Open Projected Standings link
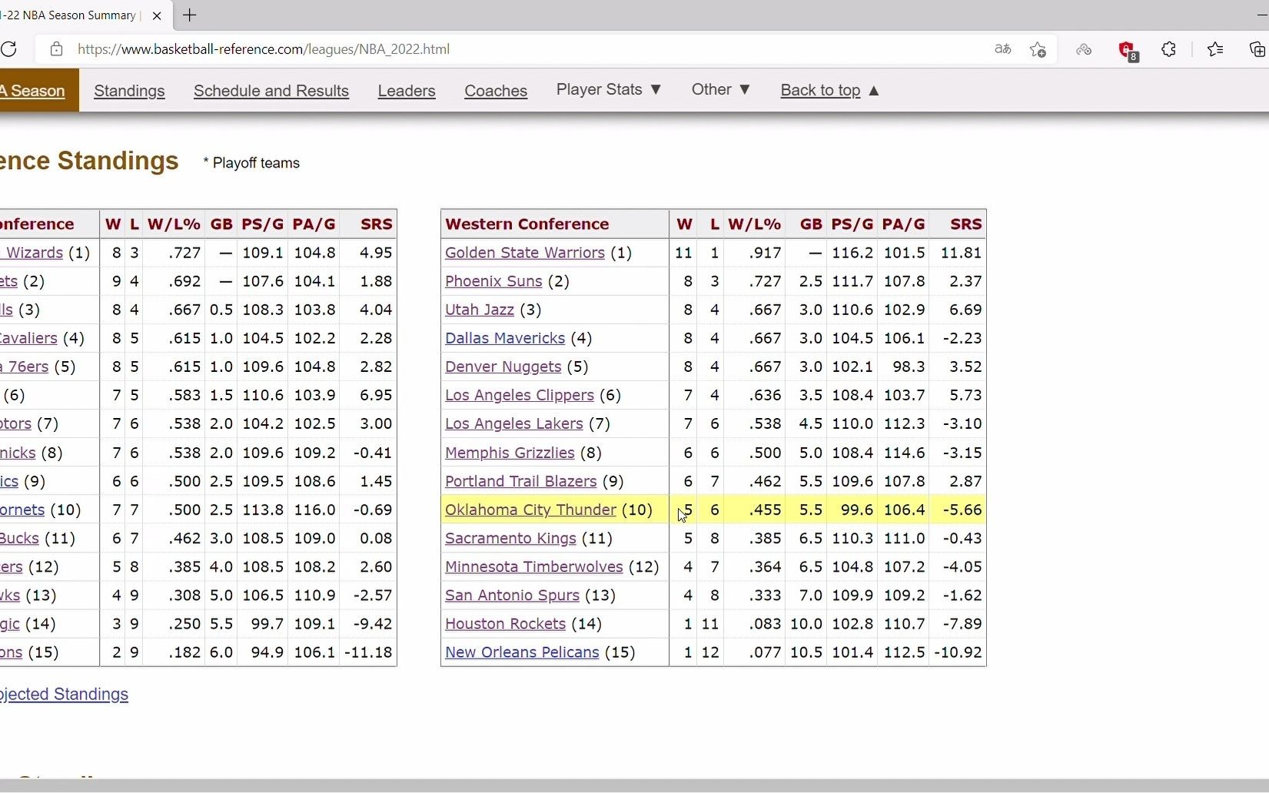1269x793 pixels. pyautogui.click(x=64, y=694)
